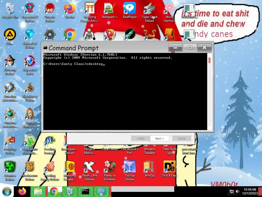Switch to Command Prompt taskbar button

click(x=85, y=191)
